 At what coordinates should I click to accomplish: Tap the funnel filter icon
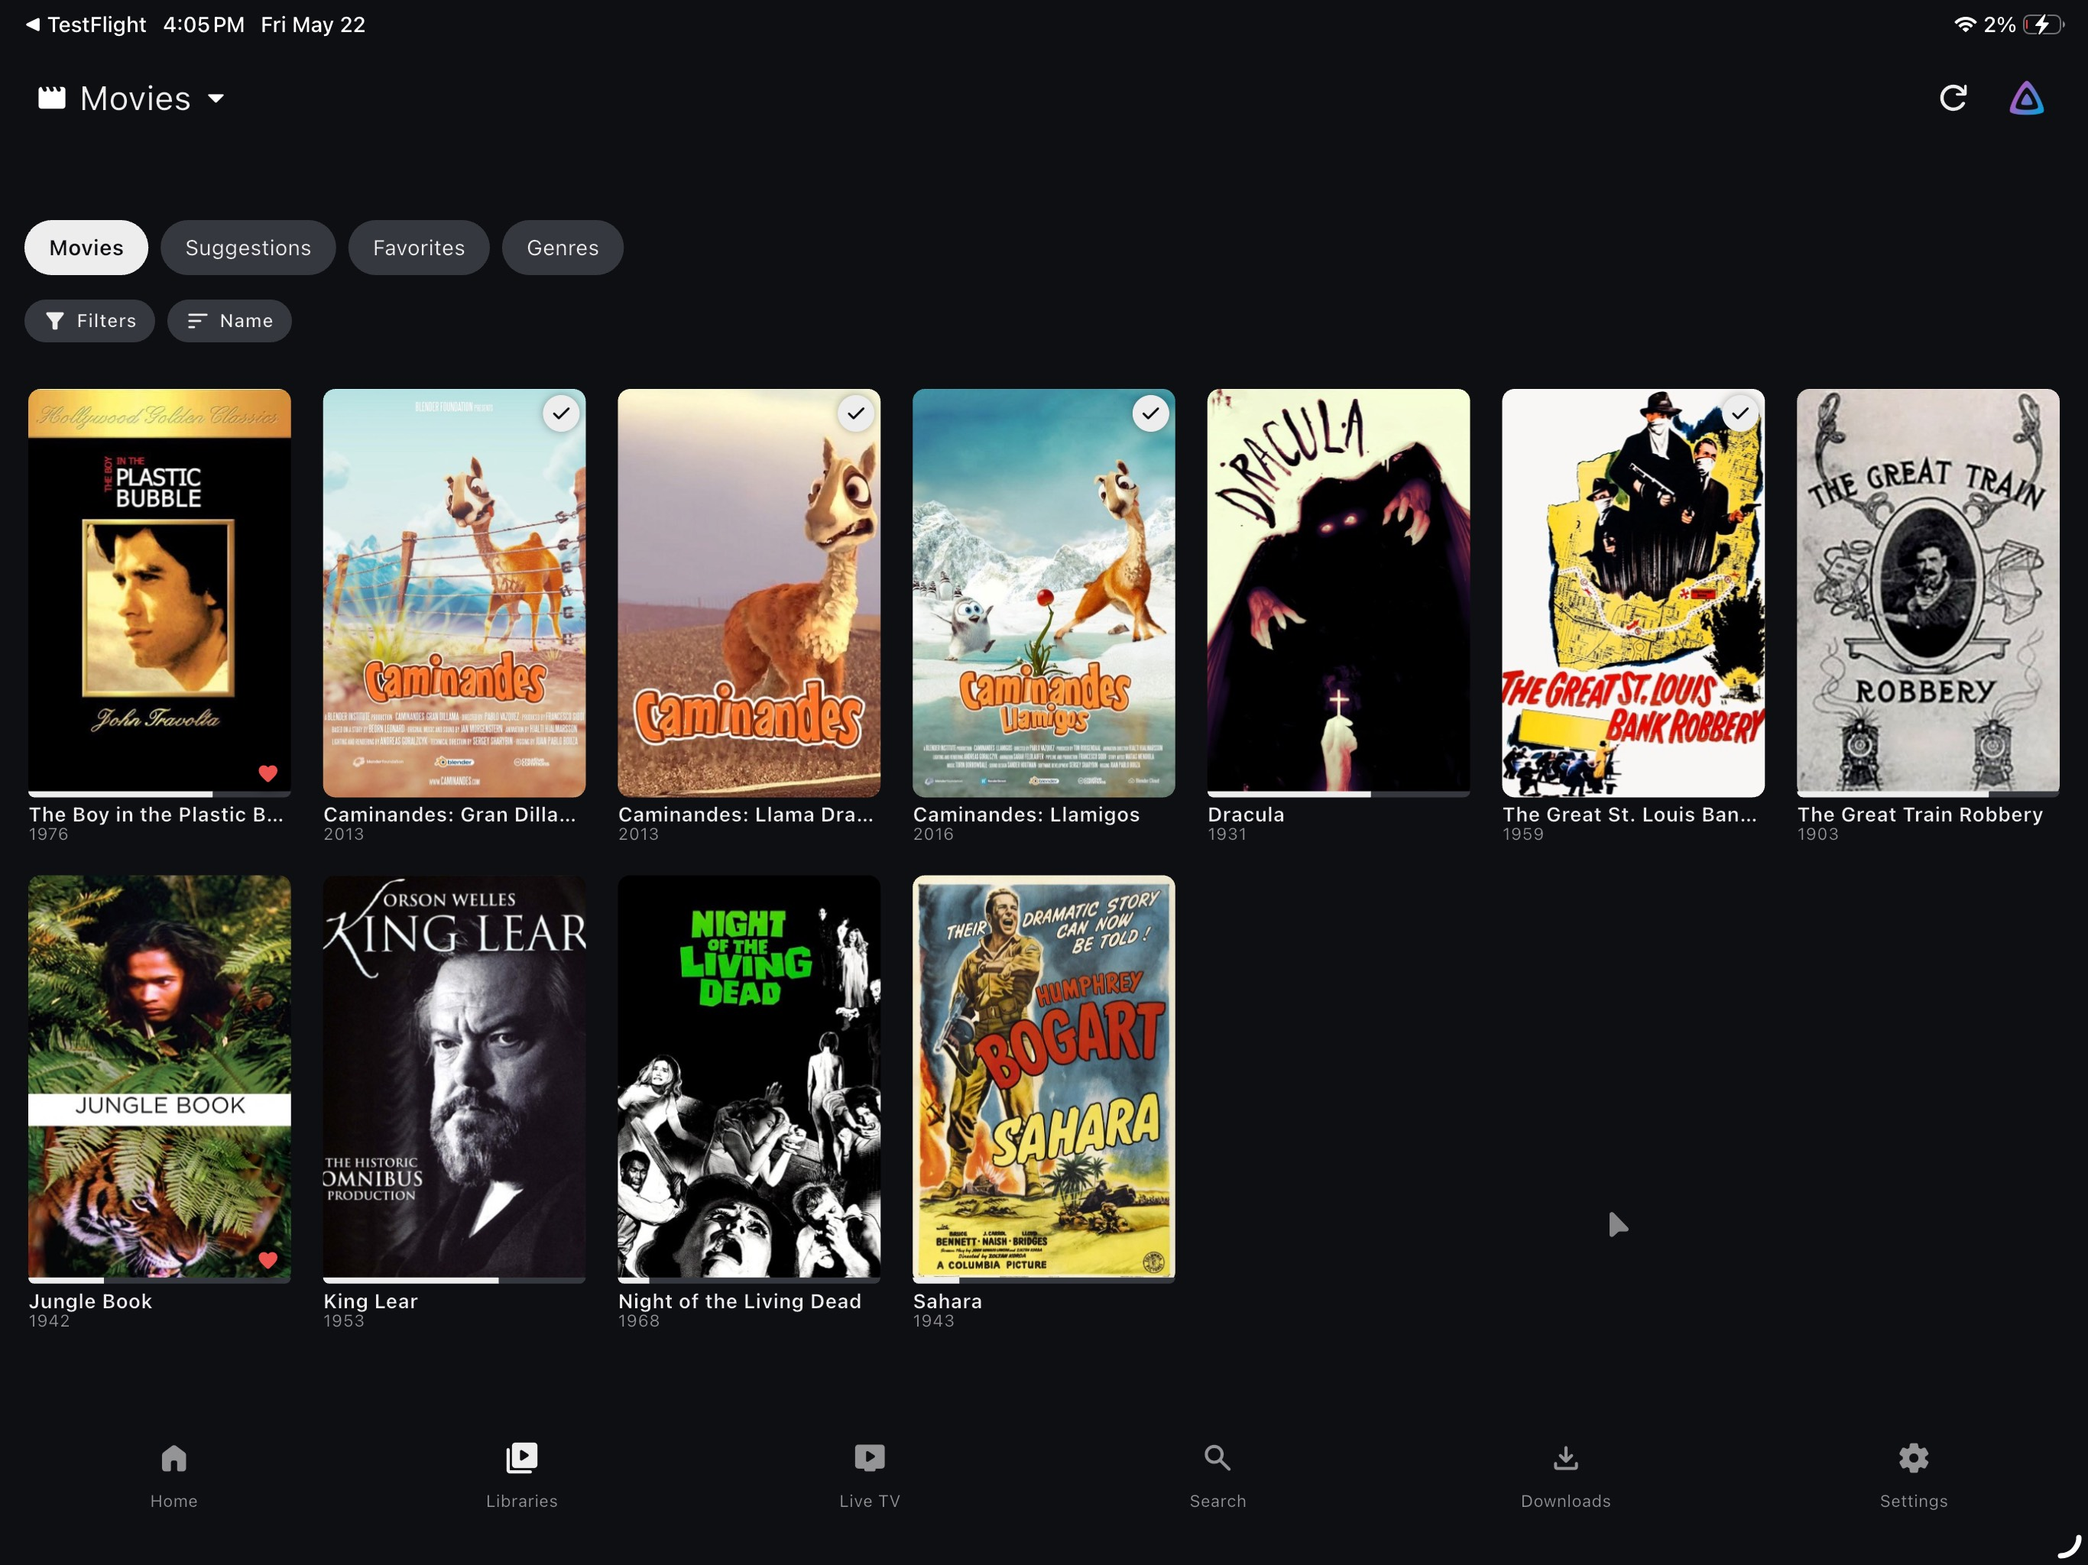(56, 321)
